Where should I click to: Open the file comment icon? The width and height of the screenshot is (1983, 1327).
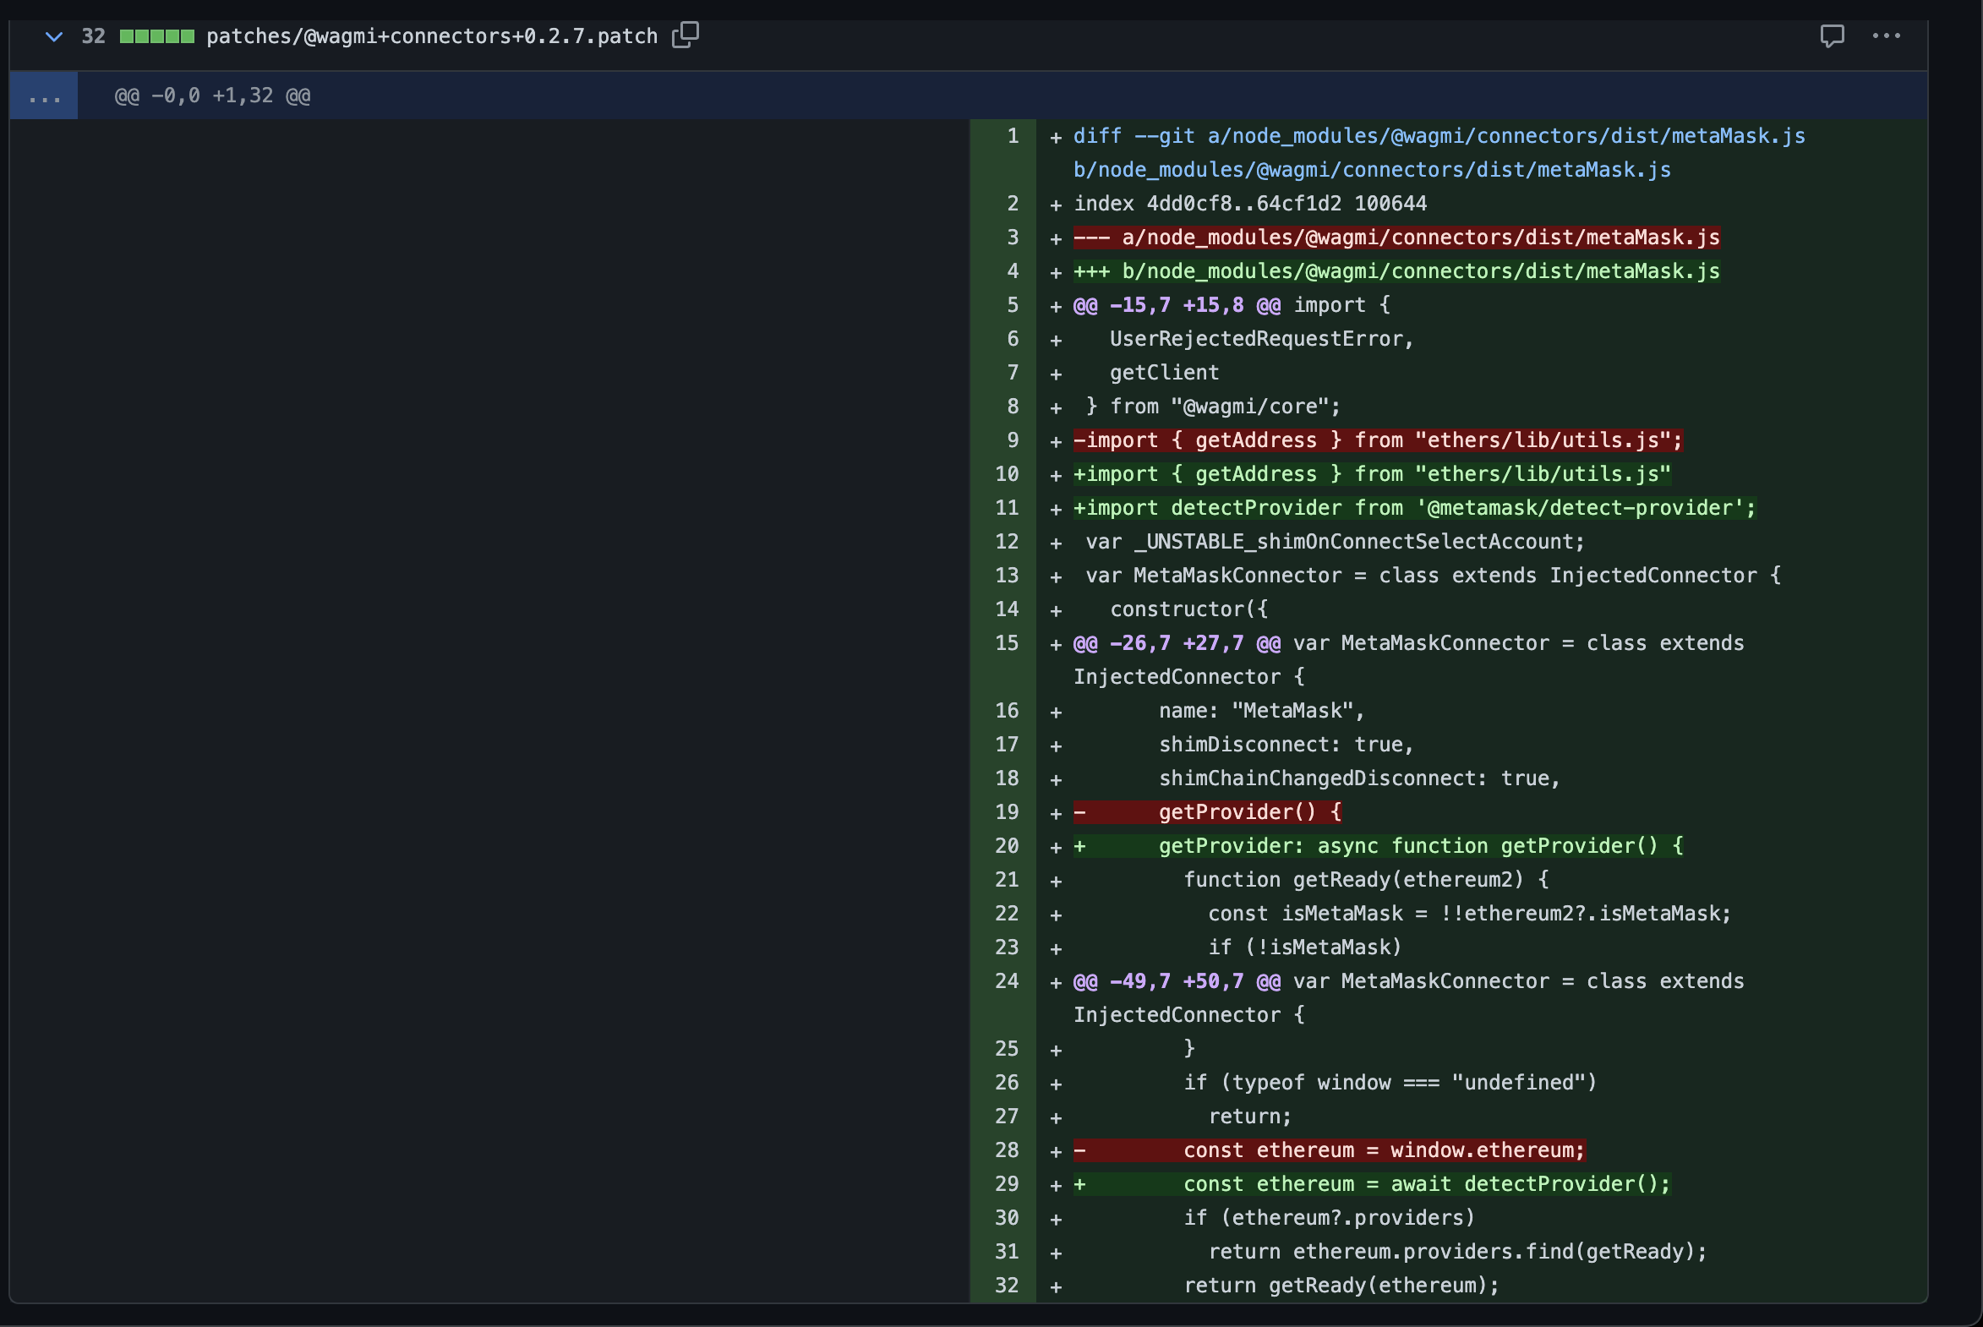[x=1832, y=35]
